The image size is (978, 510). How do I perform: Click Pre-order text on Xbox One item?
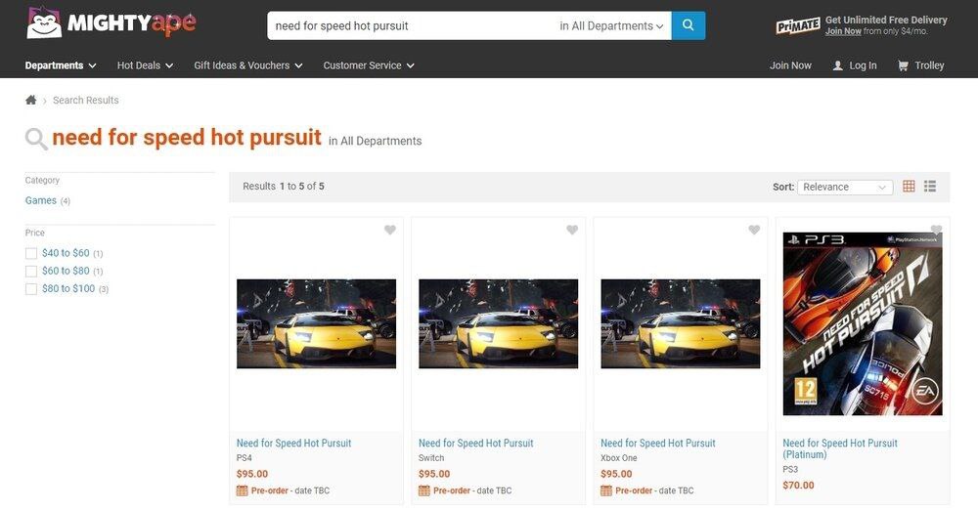click(634, 490)
